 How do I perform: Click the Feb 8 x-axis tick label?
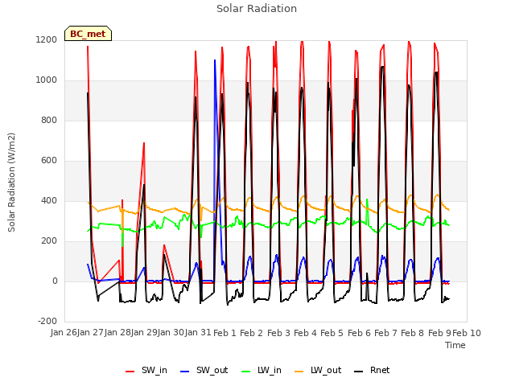(413, 333)
